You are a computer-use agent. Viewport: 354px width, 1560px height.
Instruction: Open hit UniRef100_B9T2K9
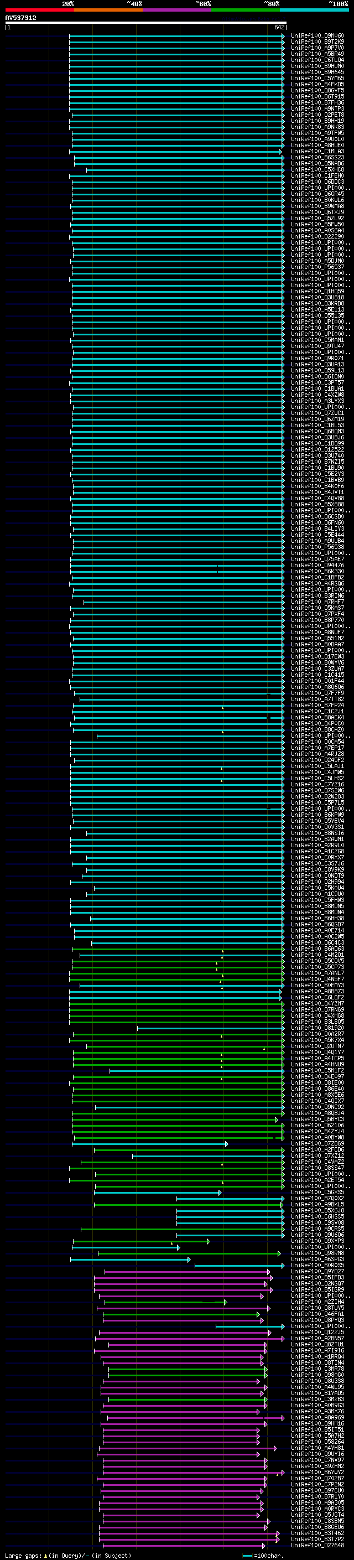(x=317, y=42)
